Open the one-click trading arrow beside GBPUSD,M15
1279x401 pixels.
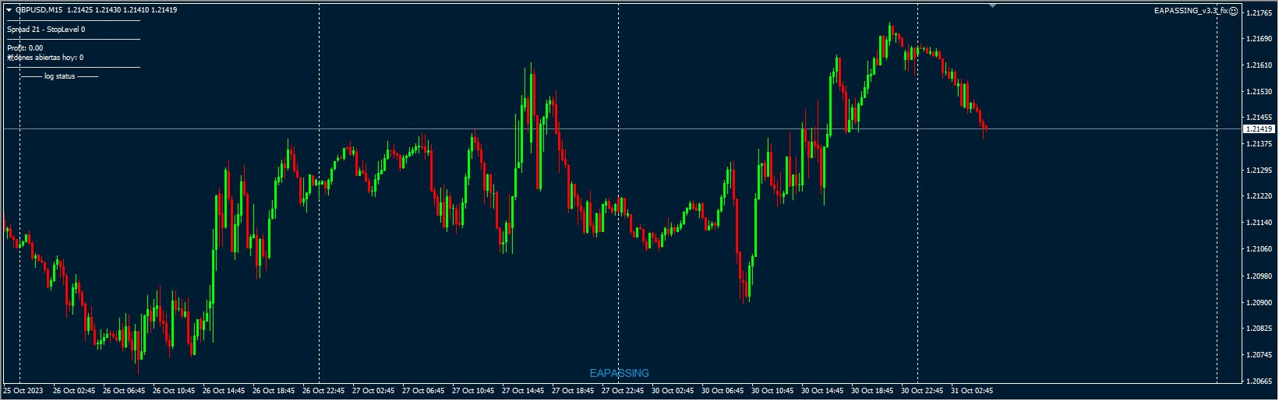[9, 10]
